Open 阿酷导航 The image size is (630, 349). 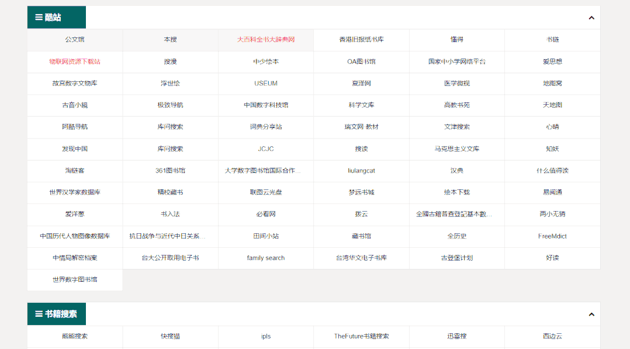(x=75, y=127)
